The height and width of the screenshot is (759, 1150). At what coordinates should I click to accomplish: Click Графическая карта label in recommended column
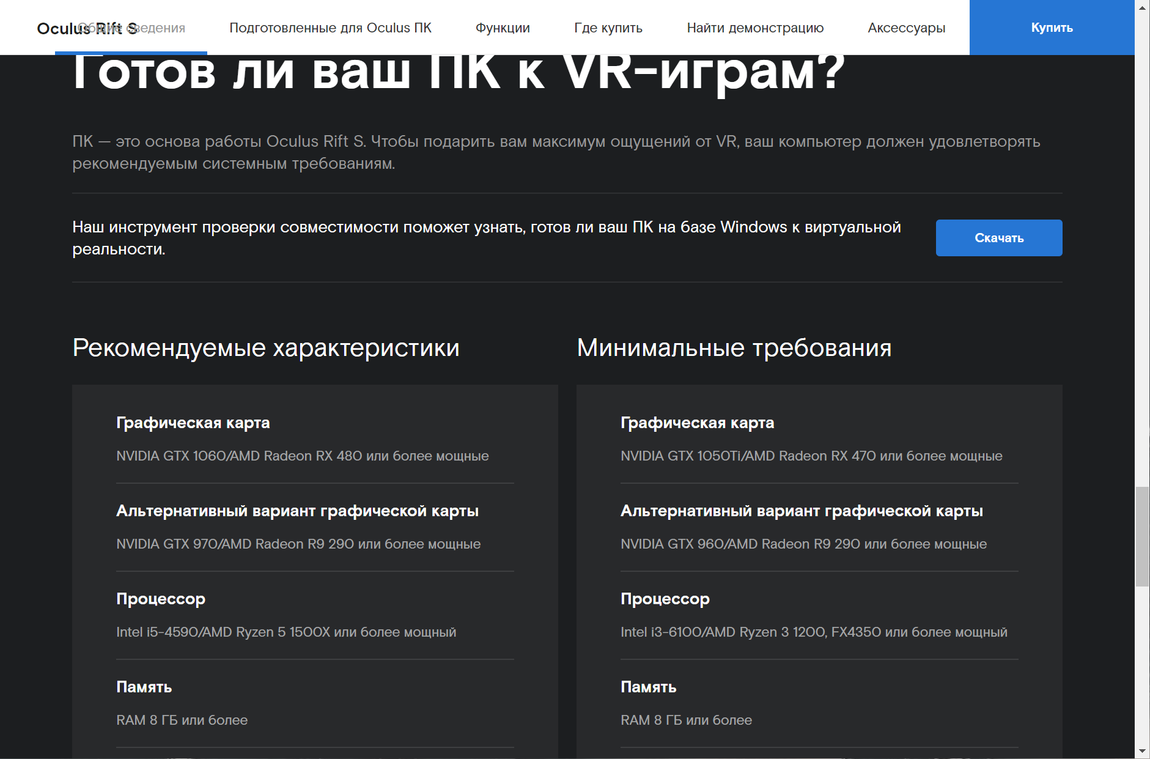(x=193, y=423)
